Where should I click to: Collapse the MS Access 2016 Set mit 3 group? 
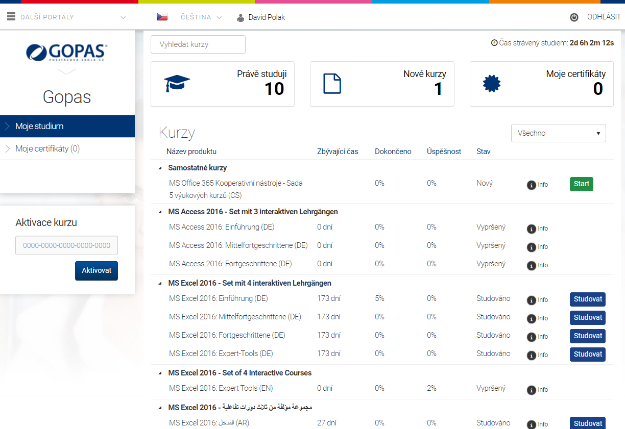click(x=160, y=212)
